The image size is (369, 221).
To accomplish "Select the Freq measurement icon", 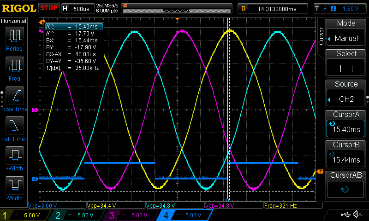I will [x=15, y=66].
